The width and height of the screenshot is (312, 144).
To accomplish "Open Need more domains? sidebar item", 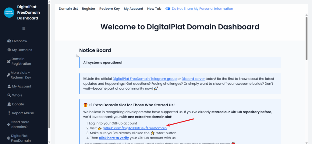I will pyautogui.click(x=20, y=124).
